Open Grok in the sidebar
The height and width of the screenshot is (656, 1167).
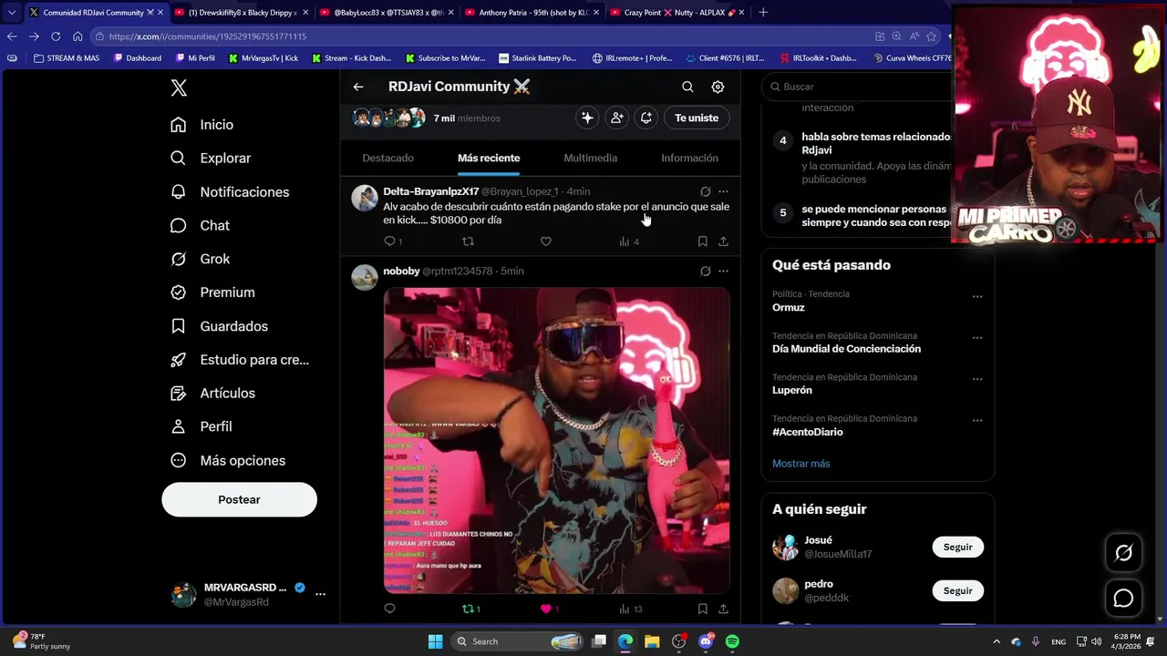[x=201, y=260]
